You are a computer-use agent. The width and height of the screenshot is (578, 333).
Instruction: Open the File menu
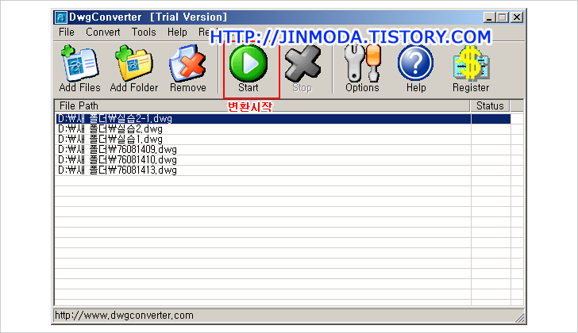pyautogui.click(x=67, y=33)
